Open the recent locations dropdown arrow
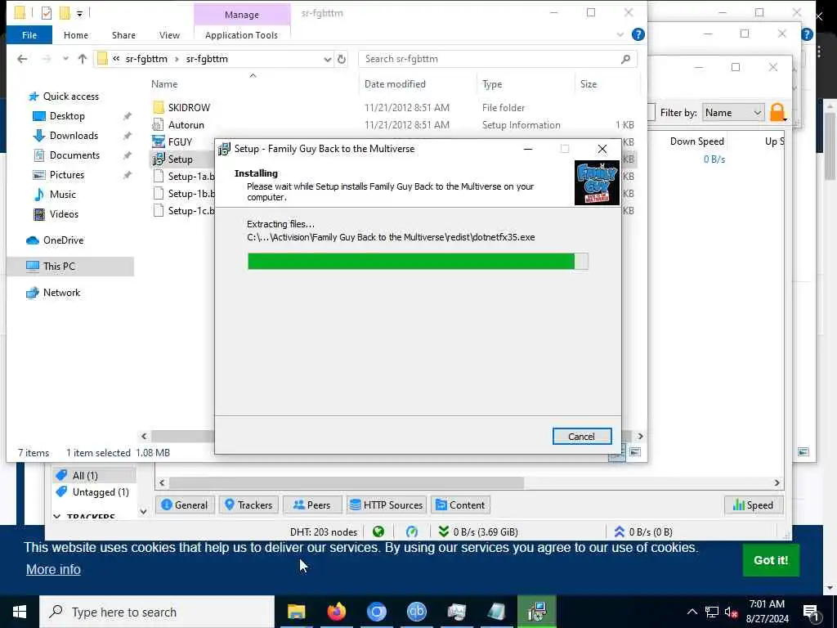 65,59
